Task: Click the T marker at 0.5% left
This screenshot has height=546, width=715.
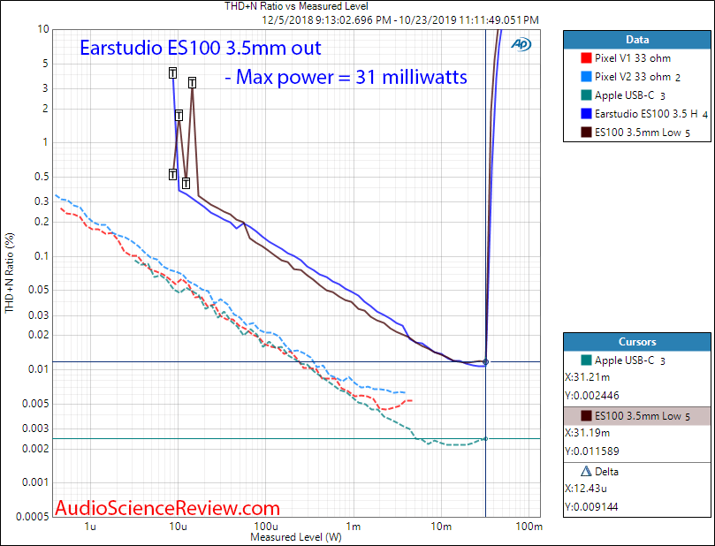Action: 173,175
